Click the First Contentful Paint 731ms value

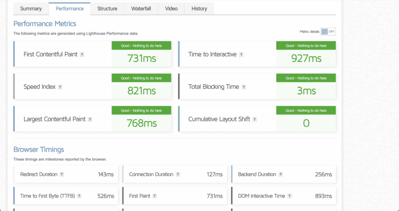click(141, 58)
